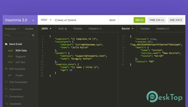The height and width of the screenshot is (107, 188).
Task: Collapse the sender object fold arrow
Action: click(x=45, y=53)
